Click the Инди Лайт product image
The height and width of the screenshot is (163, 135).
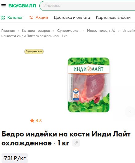click(x=89, y=85)
